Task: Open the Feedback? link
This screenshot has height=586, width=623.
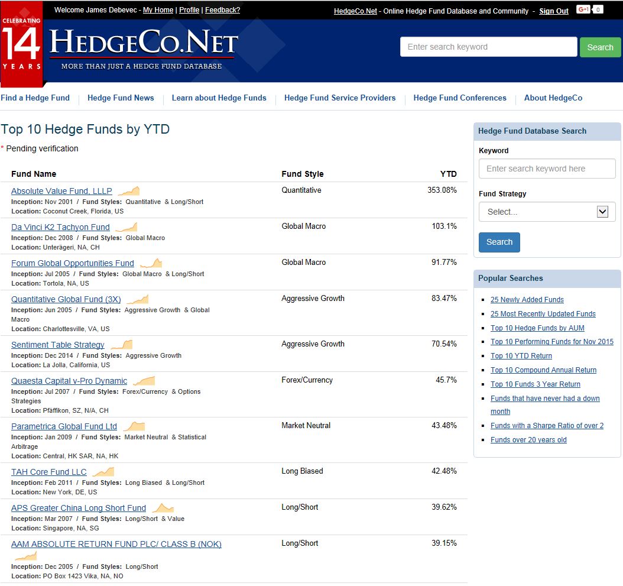Action: pos(222,10)
